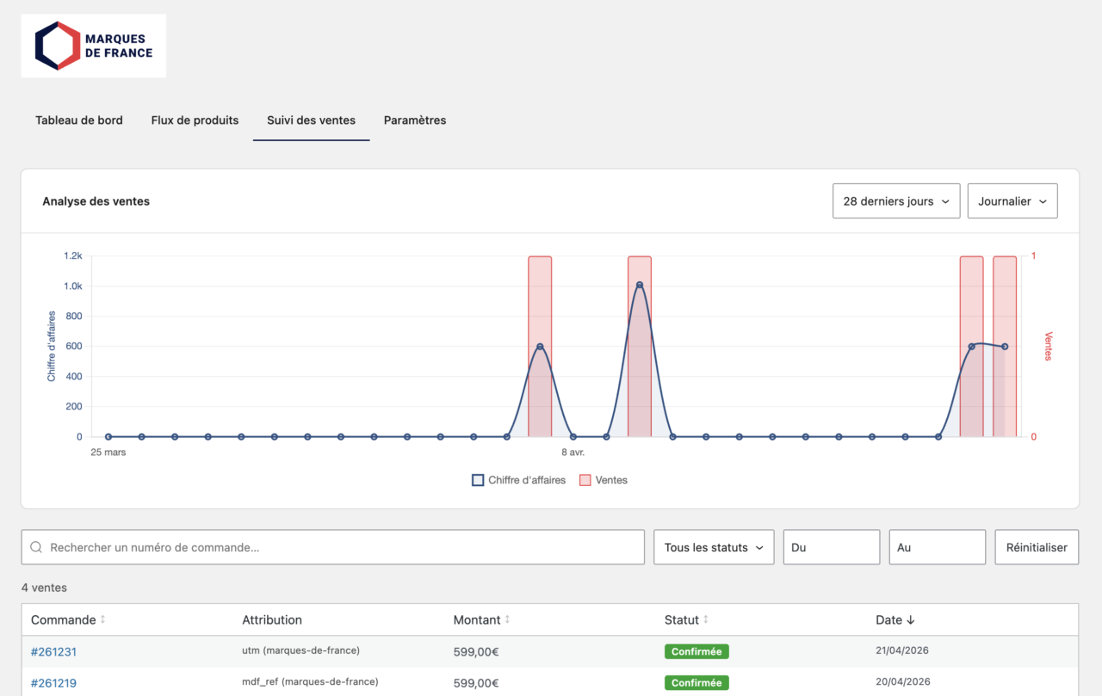Click the first red Ventes bar
This screenshot has width=1102, height=696.
point(540,346)
